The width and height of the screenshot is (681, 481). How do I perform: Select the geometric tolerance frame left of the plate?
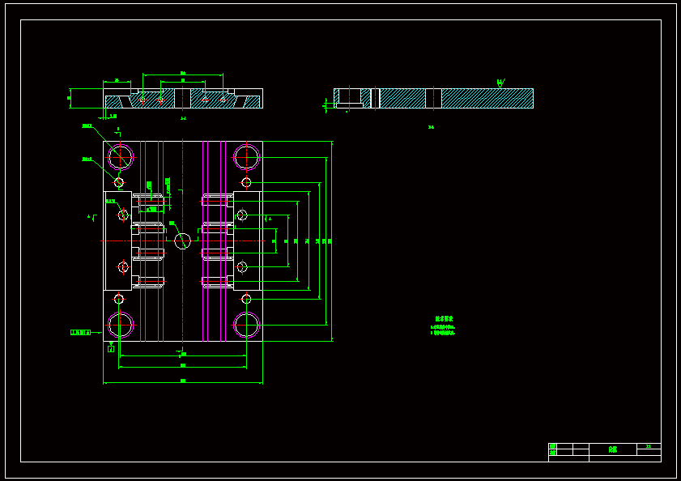tap(81, 332)
